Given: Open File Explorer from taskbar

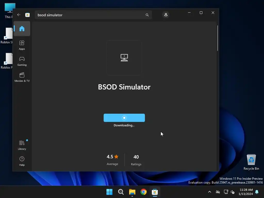Looking at the screenshot, I should pyautogui.click(x=132, y=192).
